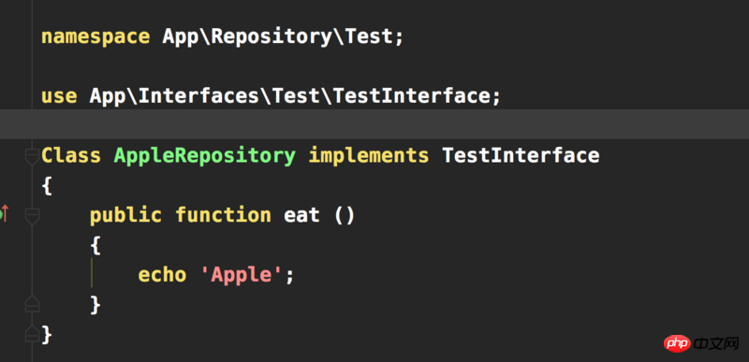Click the TestInterface name in class declaration
The image size is (749, 362).
[521, 155]
